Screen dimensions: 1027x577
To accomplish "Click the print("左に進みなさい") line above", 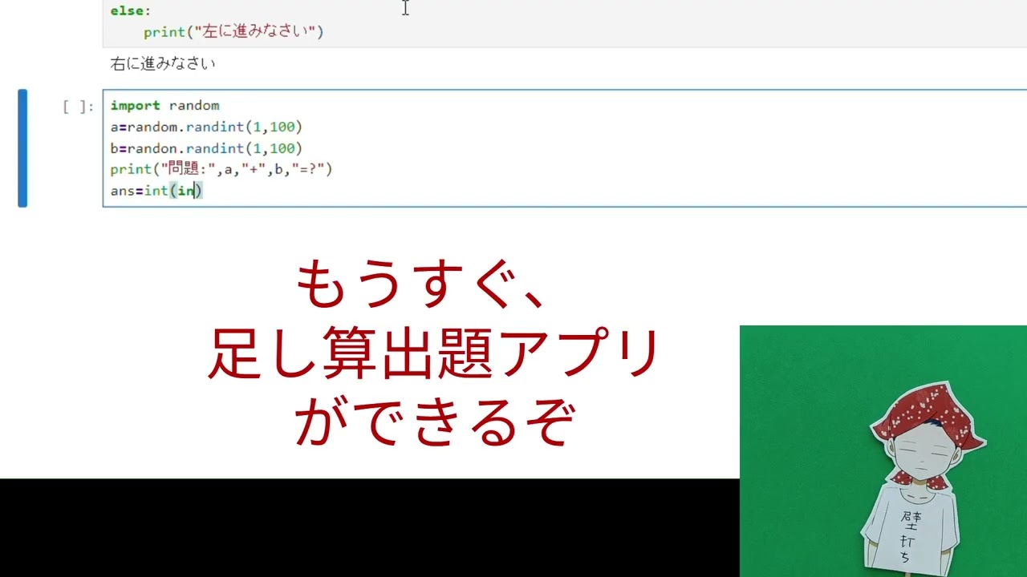I will tap(233, 32).
